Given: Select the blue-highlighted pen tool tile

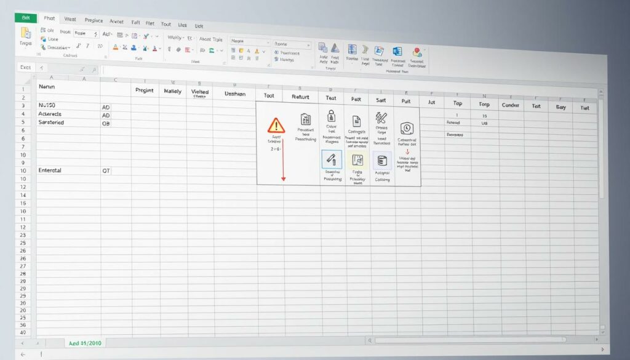Looking at the screenshot, I should point(332,159).
